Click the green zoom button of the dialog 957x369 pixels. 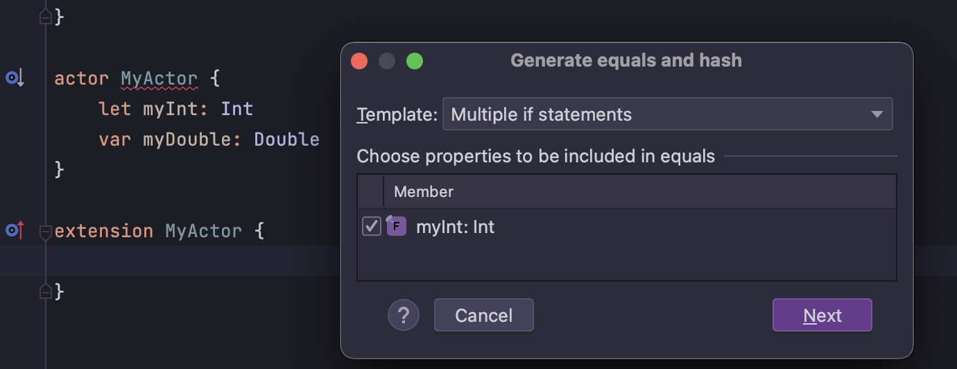415,61
